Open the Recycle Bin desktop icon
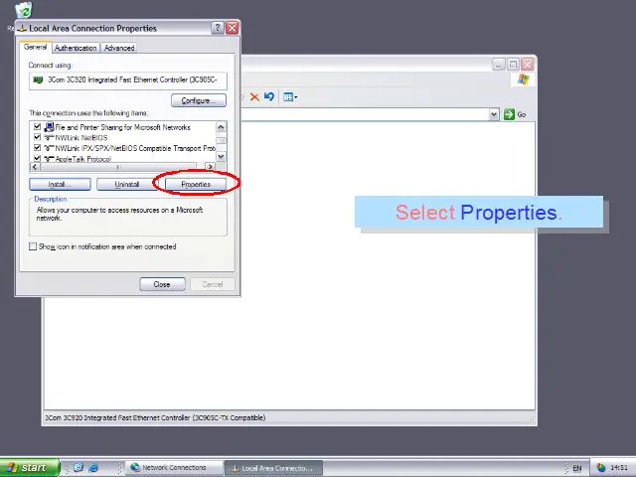Screen dimensions: 636x477 click(23, 12)
